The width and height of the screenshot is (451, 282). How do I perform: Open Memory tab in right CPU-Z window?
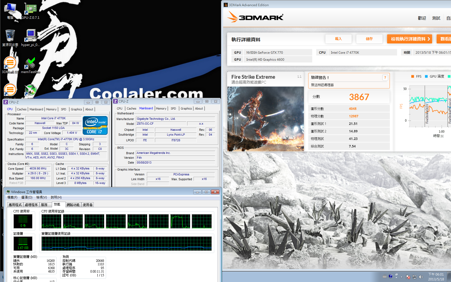(x=161, y=109)
